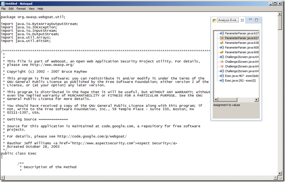This screenshot has height=182, width=285.
Task: Click the 'package org.owasp.webgoat.util;' line
Action: point(33,17)
